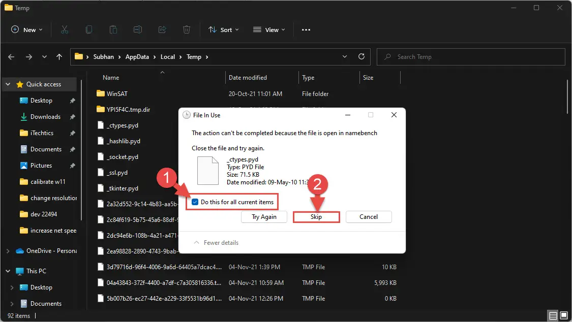Sort by the Size column header
The height and width of the screenshot is (322, 572).
pyautogui.click(x=368, y=78)
